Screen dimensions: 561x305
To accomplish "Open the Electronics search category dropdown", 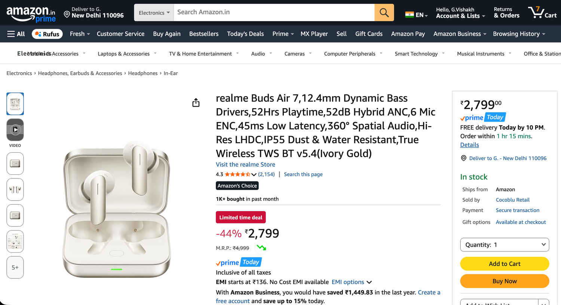I will [x=154, y=13].
